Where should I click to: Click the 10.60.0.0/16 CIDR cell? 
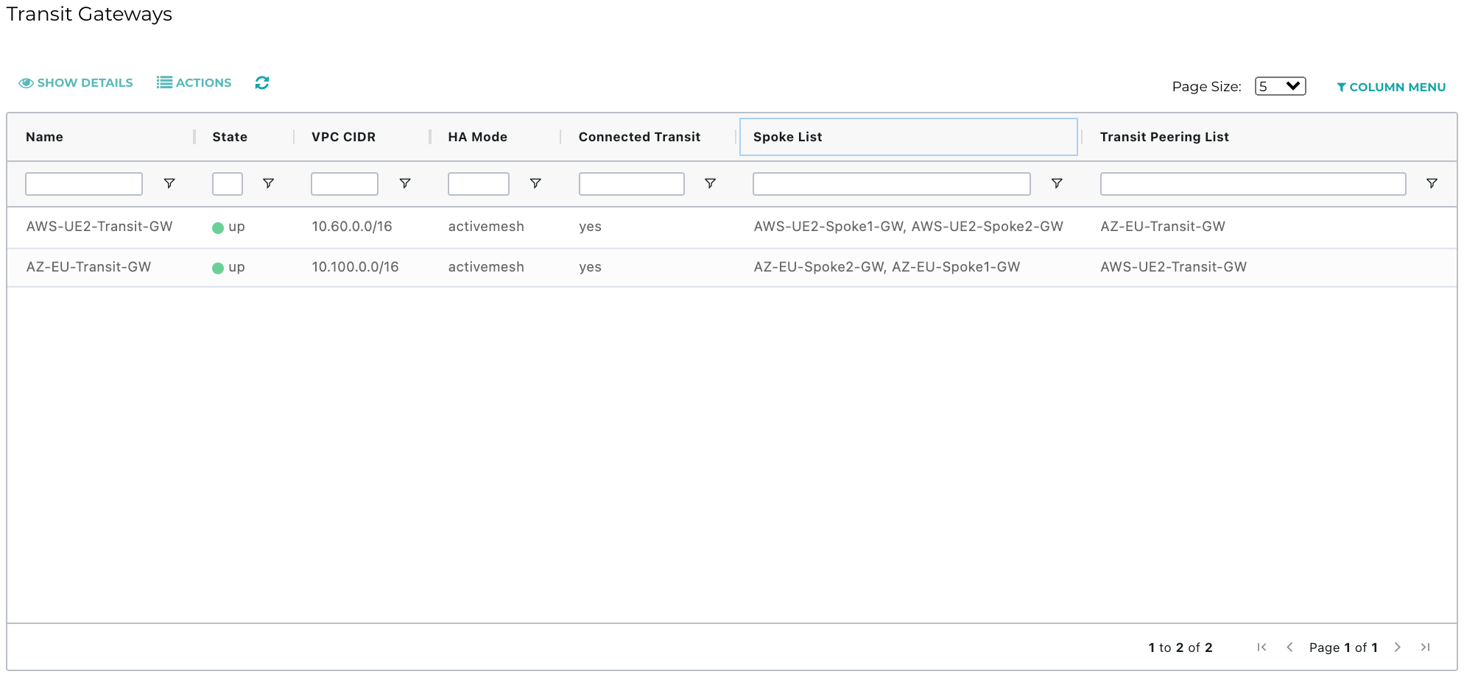point(352,227)
